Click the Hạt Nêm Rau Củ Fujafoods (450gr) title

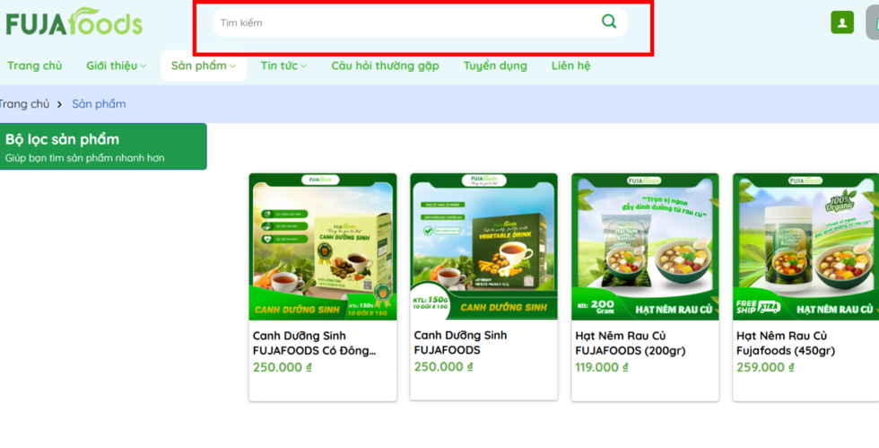tap(786, 343)
